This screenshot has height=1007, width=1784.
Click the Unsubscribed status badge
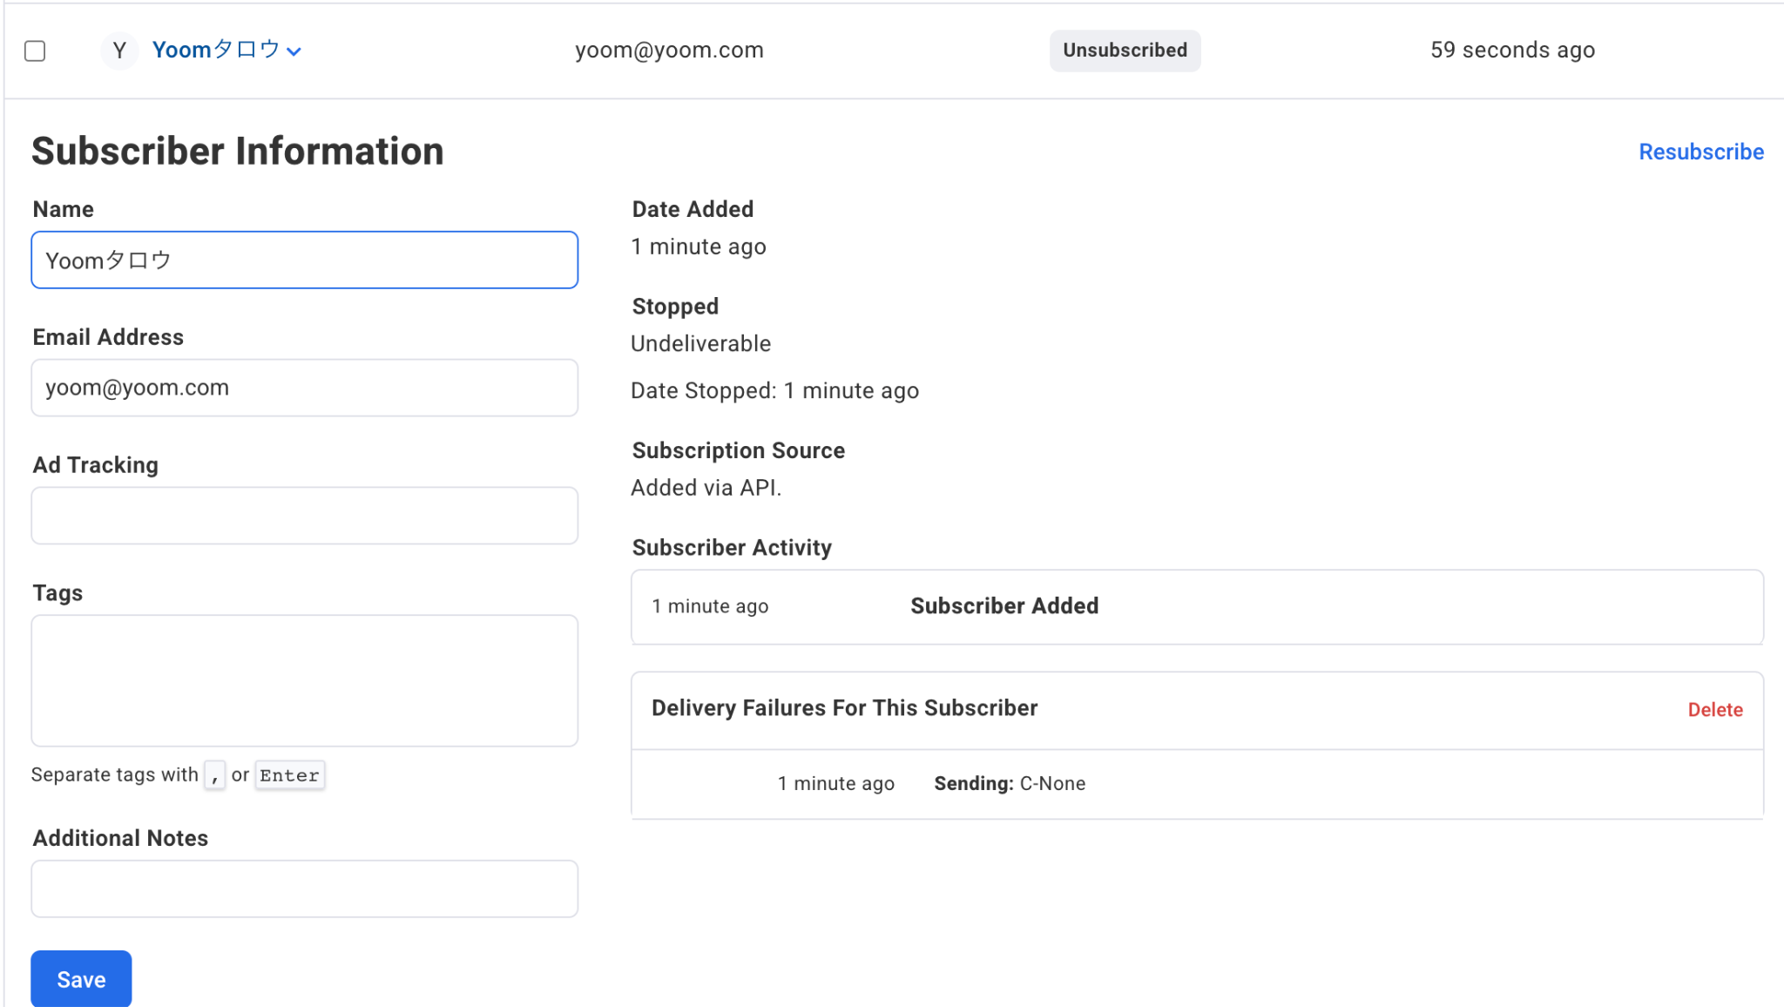(x=1125, y=51)
